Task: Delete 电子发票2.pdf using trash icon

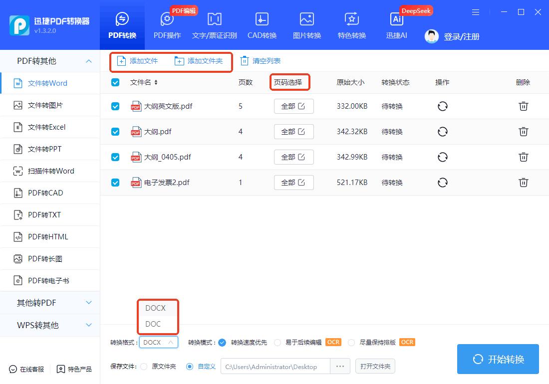Action: tap(523, 182)
